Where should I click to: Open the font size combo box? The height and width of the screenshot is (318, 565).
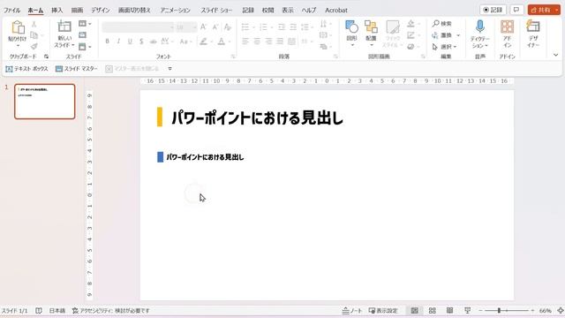tap(186, 27)
